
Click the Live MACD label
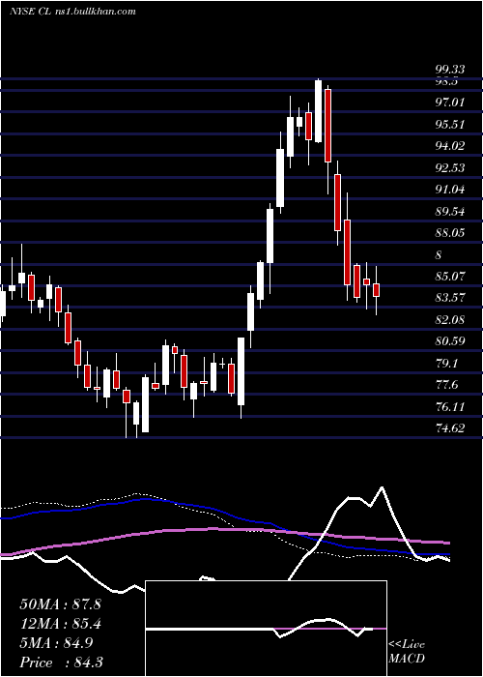tap(407, 651)
